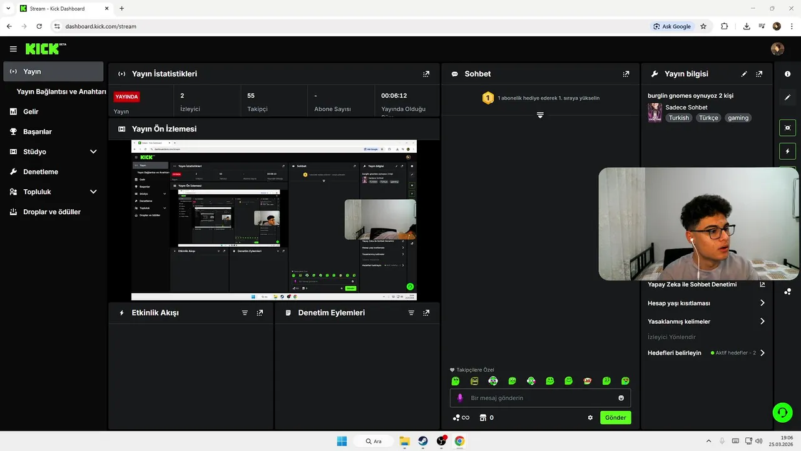The image size is (801, 451).
Task: Click the Ask Google button
Action: (672, 26)
